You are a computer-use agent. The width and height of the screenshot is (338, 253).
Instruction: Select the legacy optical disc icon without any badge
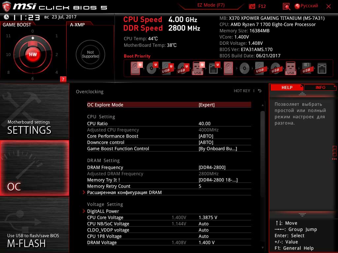tap(245, 69)
